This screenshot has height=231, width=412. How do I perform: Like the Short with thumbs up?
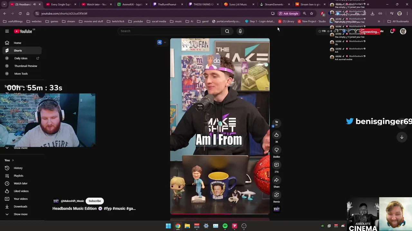pos(276,135)
